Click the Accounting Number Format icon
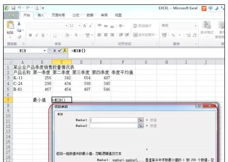The width and height of the screenshot is (228, 162). pos(164,35)
